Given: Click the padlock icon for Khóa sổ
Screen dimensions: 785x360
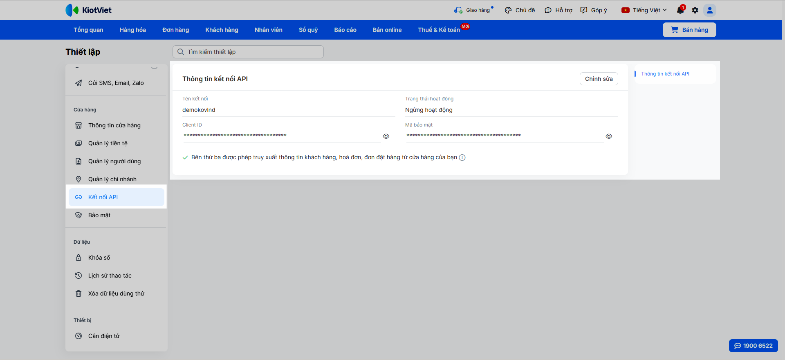Looking at the screenshot, I should (78, 258).
